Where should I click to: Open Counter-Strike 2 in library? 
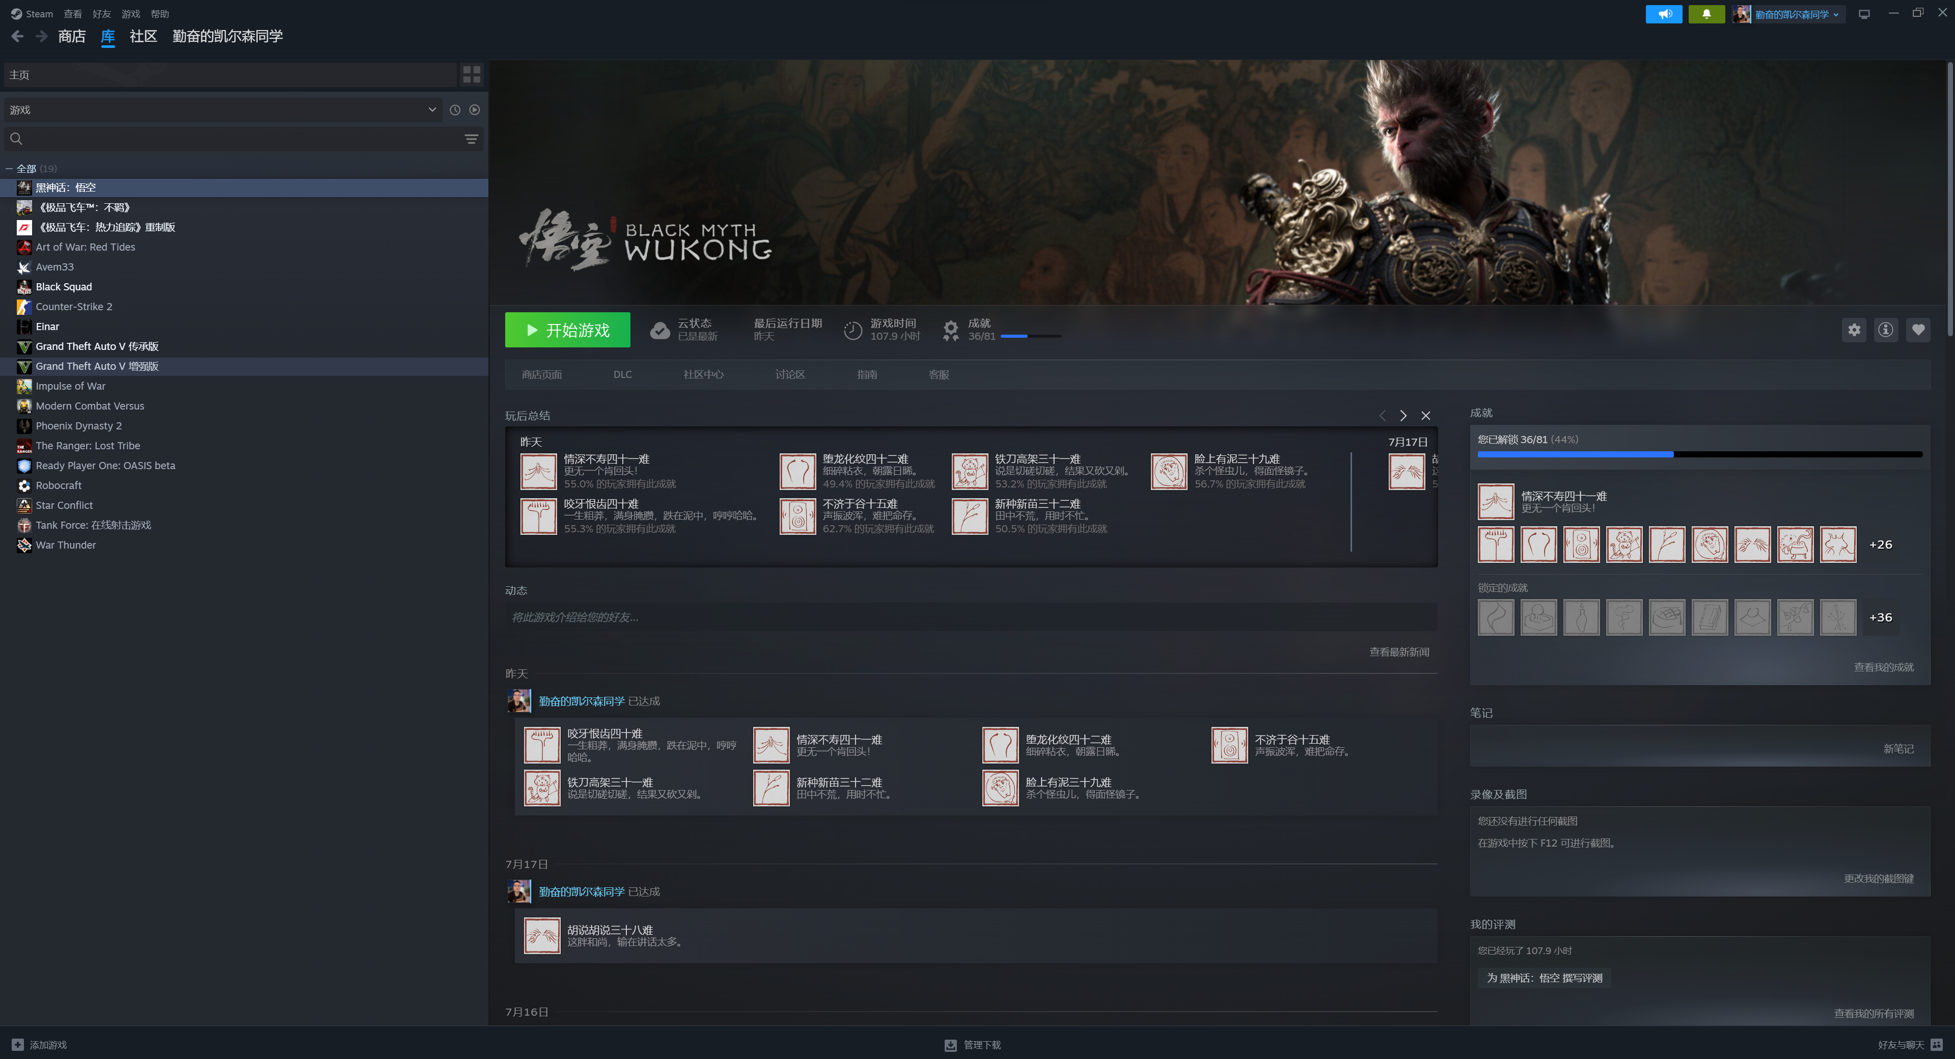click(x=243, y=307)
